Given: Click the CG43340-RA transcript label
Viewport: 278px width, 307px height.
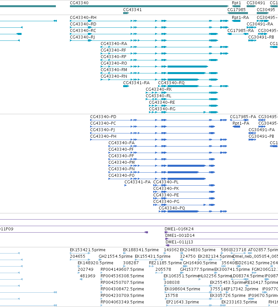Looking at the screenshot, I should pos(114,44).
